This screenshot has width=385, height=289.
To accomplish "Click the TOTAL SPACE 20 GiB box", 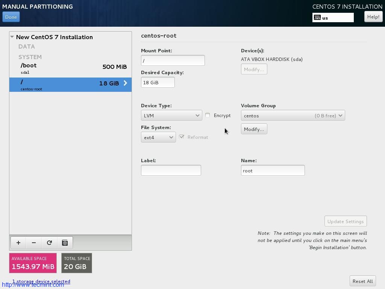I will 77,263.
